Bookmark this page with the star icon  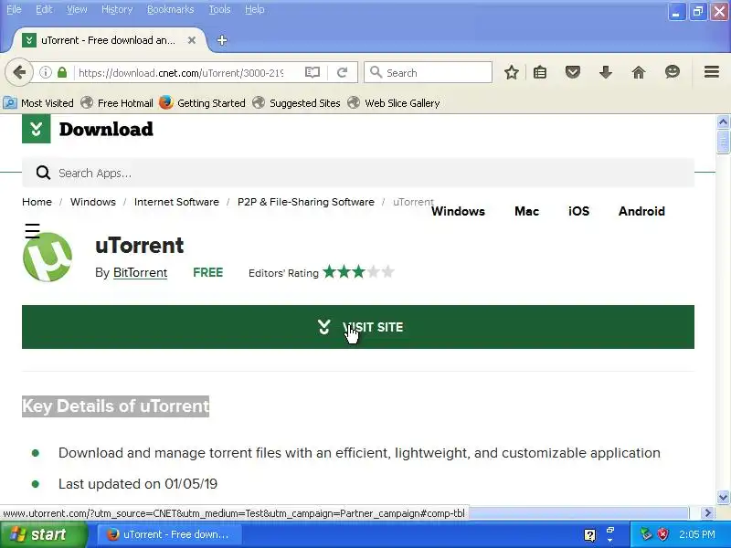[x=512, y=72]
